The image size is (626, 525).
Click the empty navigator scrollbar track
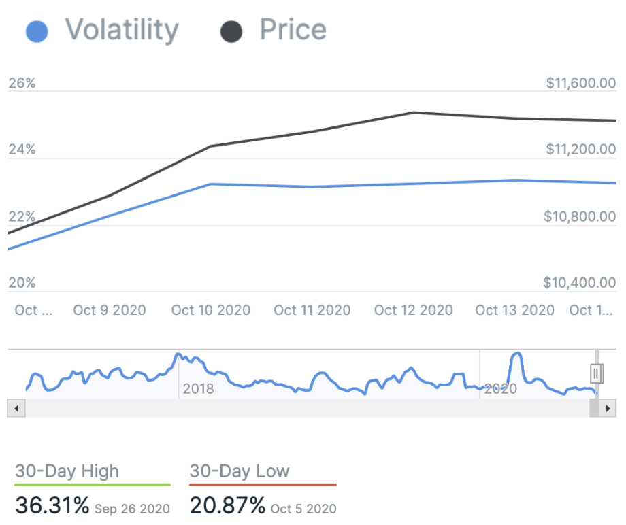pos(306,408)
